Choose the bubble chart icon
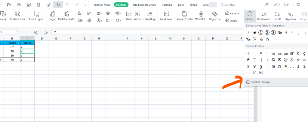 point(118,20)
